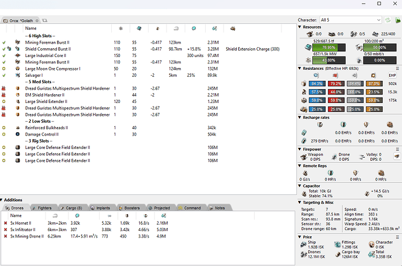Click the calibration icon showing 225/400
402x266 pixels.
[x=375, y=34]
